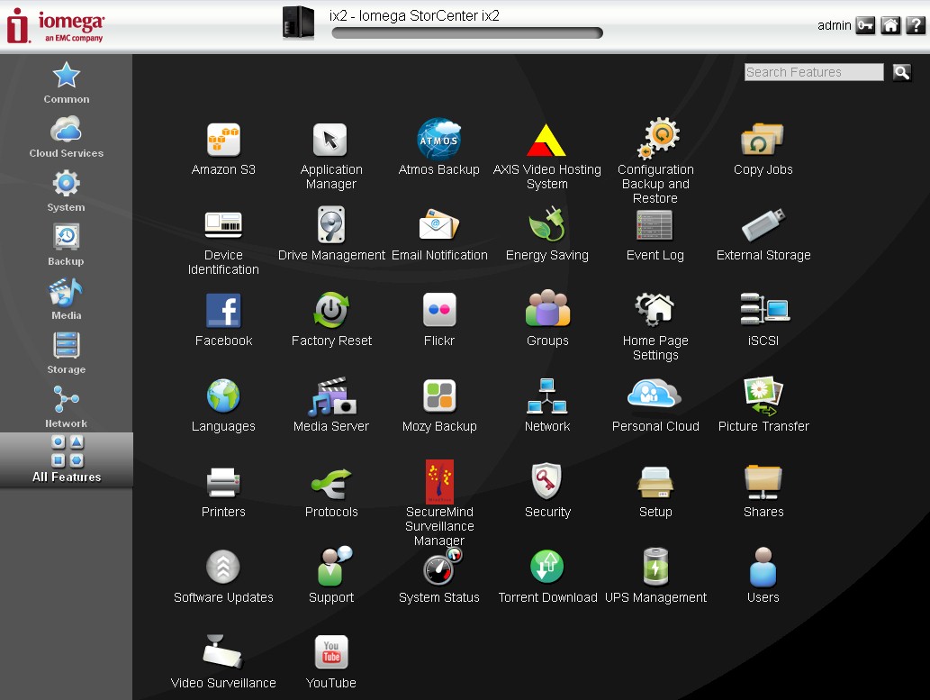Open Software Updates
Image resolution: width=930 pixels, height=700 pixels.
coord(223,576)
